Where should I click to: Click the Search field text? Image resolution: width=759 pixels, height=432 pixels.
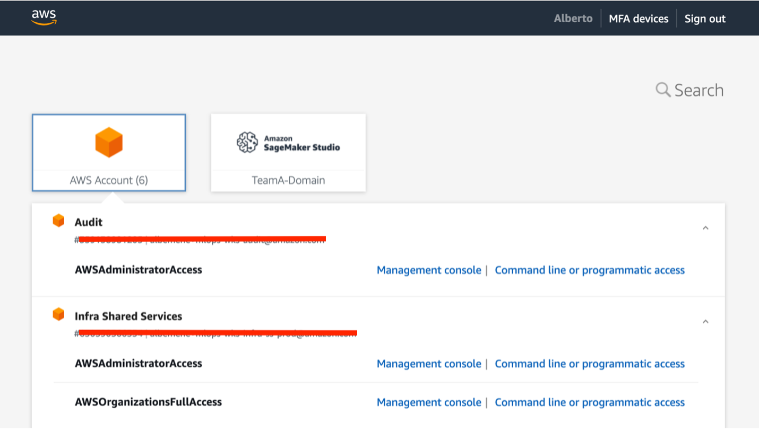[699, 90]
